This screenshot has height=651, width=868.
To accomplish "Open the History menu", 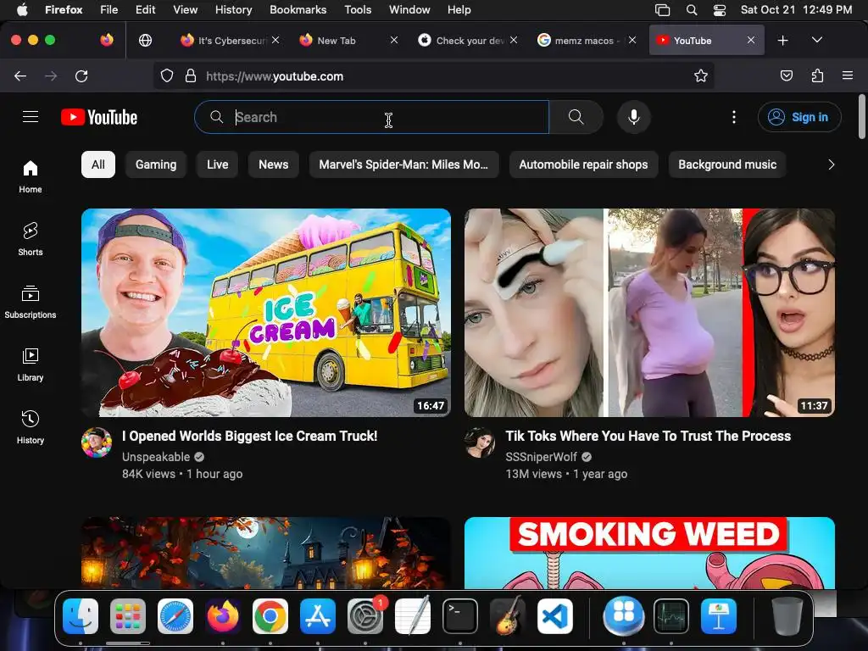I will pyautogui.click(x=234, y=10).
